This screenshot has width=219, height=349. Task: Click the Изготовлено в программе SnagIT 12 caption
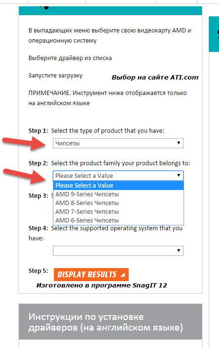tap(101, 286)
